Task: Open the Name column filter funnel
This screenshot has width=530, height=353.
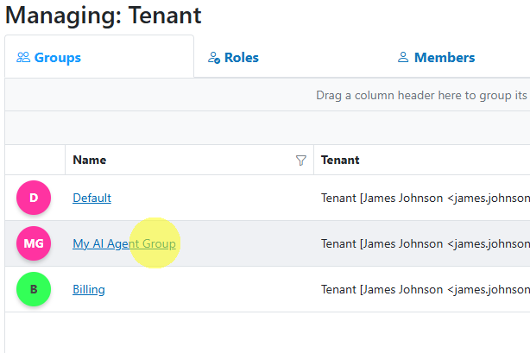Action: pyautogui.click(x=301, y=160)
